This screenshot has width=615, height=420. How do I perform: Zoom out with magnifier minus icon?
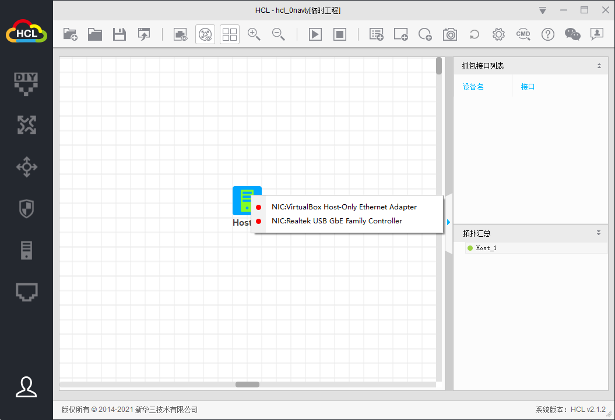click(x=279, y=34)
